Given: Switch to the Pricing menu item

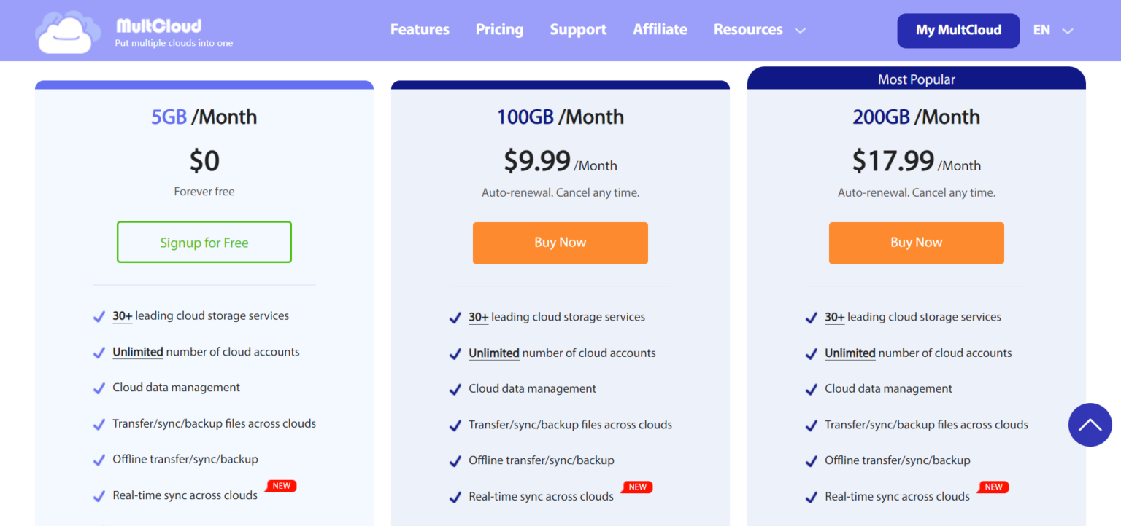Looking at the screenshot, I should tap(499, 30).
